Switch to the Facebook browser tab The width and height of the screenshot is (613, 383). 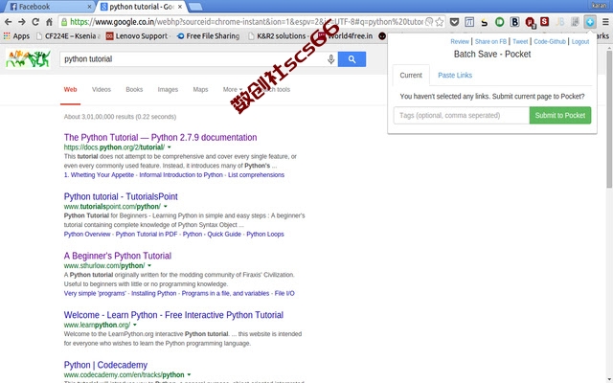[47, 7]
